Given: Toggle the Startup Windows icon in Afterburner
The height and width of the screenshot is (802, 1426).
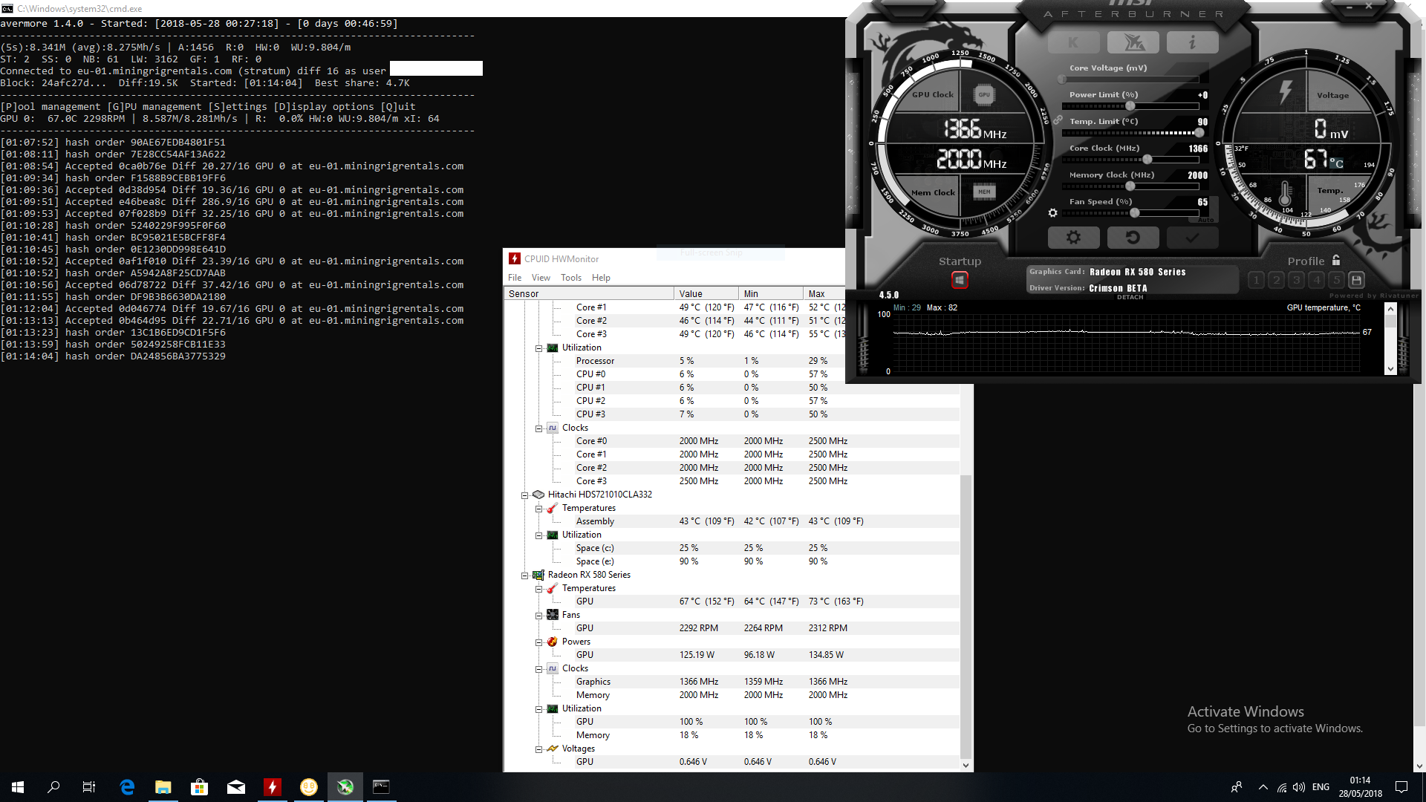Looking at the screenshot, I should (x=960, y=280).
